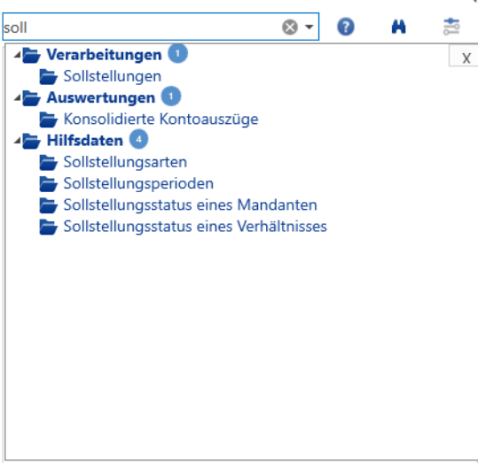Collapse the Hilfsdaten tree node
This screenshot has width=478, height=463.
tap(18, 141)
